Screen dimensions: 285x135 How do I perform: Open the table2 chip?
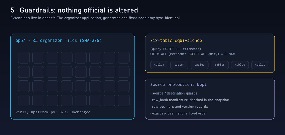pyautogui.click(x=260, y=65)
